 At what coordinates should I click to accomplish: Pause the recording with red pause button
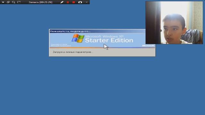pyautogui.click(x=68, y=2)
